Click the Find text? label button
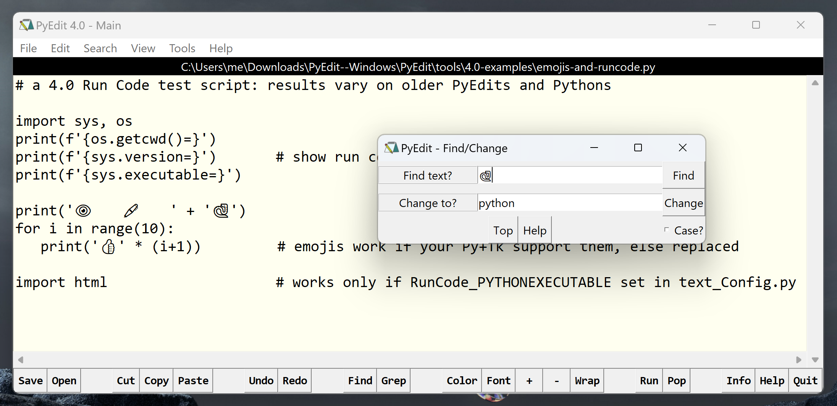Screen dimensions: 837x406 (428, 175)
